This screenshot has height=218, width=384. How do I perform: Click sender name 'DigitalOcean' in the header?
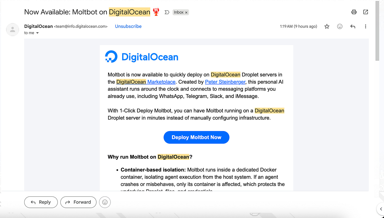pyautogui.click(x=39, y=26)
